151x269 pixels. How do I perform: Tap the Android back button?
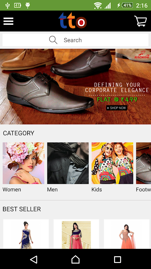(34, 259)
